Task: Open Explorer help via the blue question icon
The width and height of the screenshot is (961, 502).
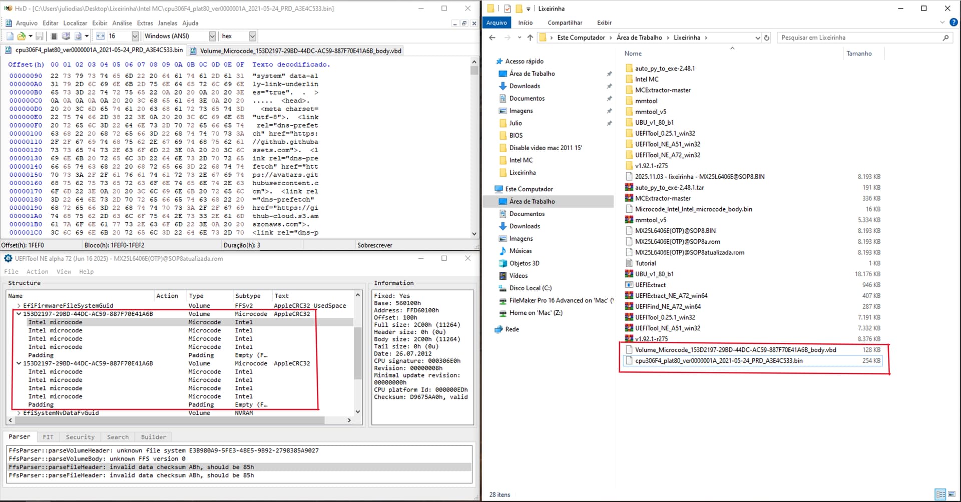Action: (x=953, y=23)
